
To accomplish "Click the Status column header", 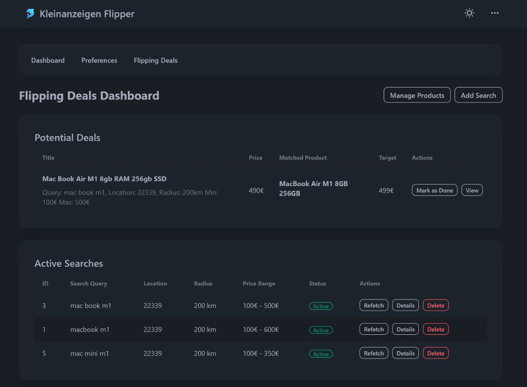I will [317, 284].
